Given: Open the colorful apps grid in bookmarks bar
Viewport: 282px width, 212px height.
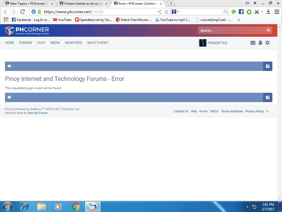Looking at the screenshot, I should coord(6,20).
